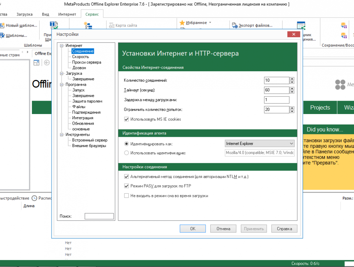
Task: Select the Идентифицировать как radio button
Action: click(127, 144)
